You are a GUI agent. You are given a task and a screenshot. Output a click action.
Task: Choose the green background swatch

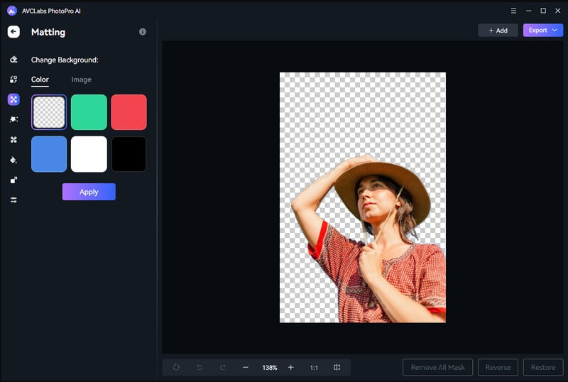(89, 112)
